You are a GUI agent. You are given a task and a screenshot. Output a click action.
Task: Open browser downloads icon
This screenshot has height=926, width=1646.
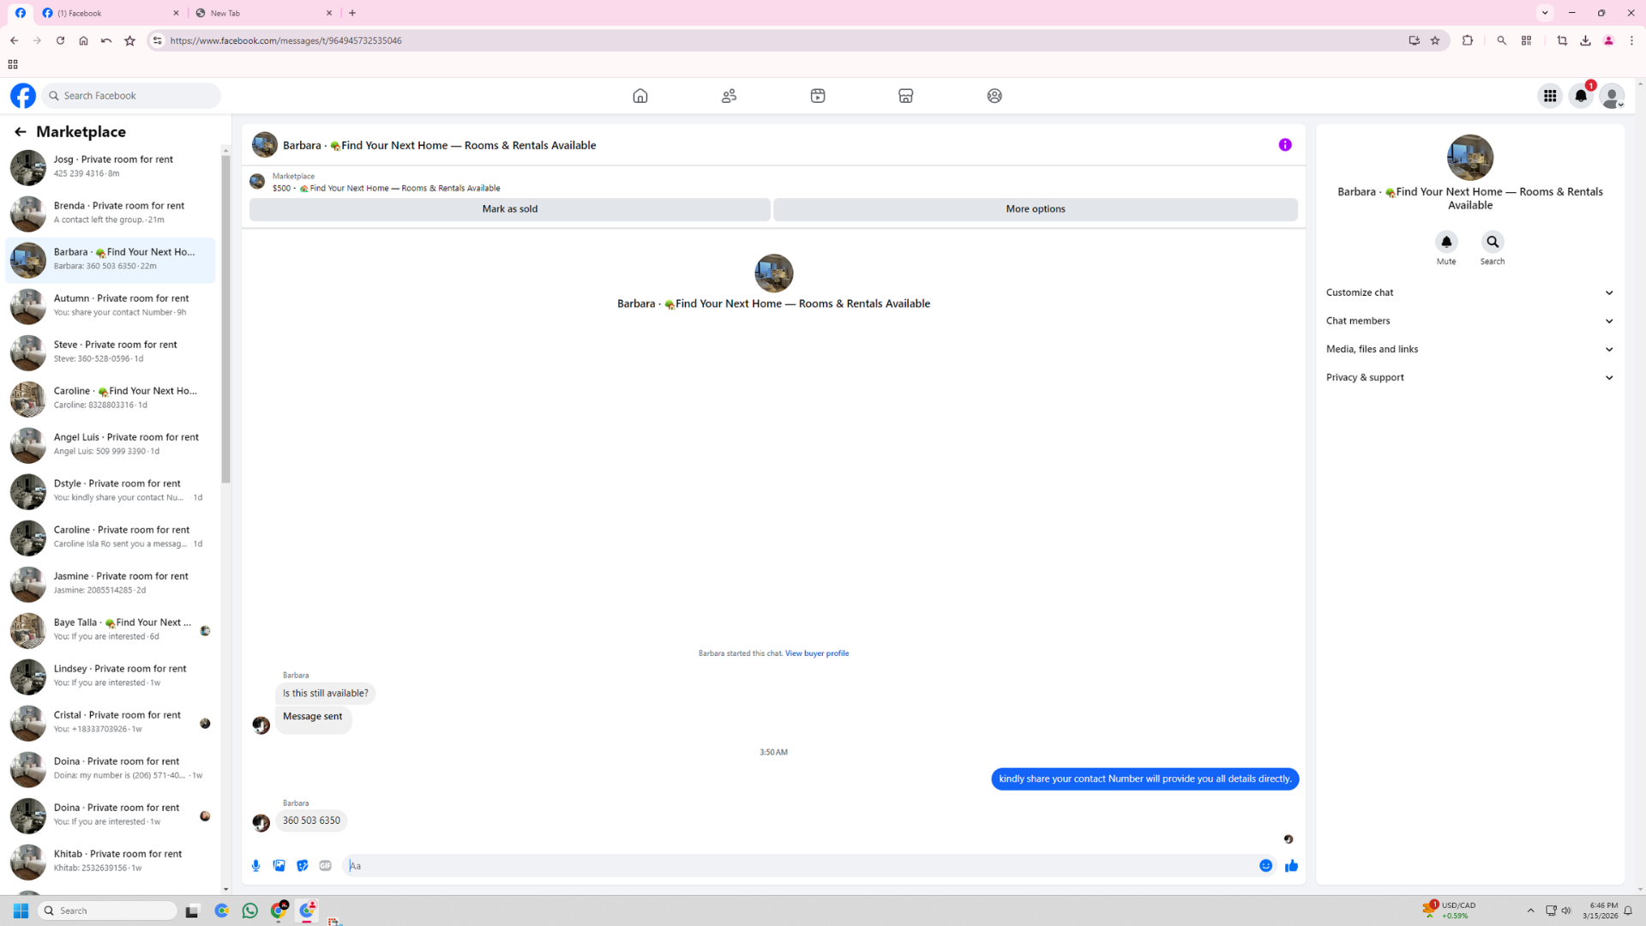[1585, 40]
